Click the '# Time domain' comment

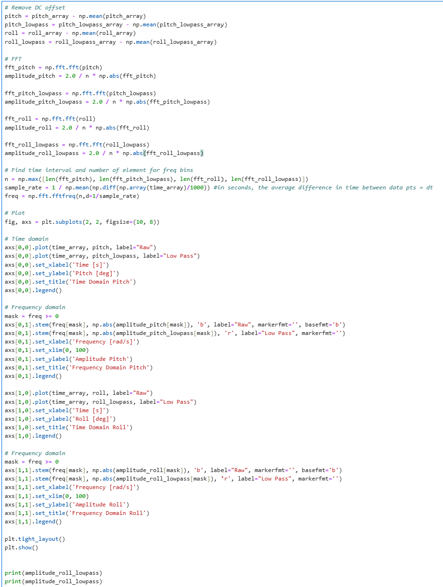[26, 239]
